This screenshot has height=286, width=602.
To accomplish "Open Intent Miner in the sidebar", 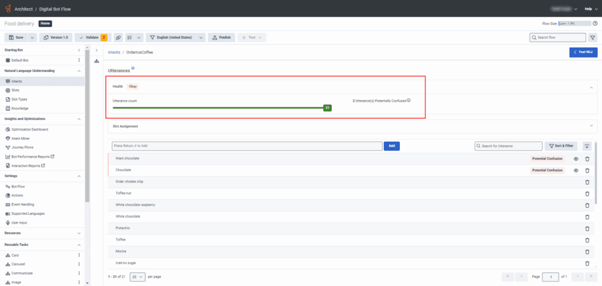I will click(x=22, y=138).
